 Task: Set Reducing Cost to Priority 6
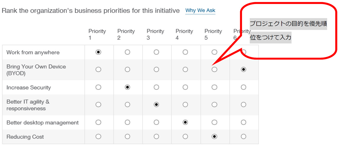click(243, 137)
